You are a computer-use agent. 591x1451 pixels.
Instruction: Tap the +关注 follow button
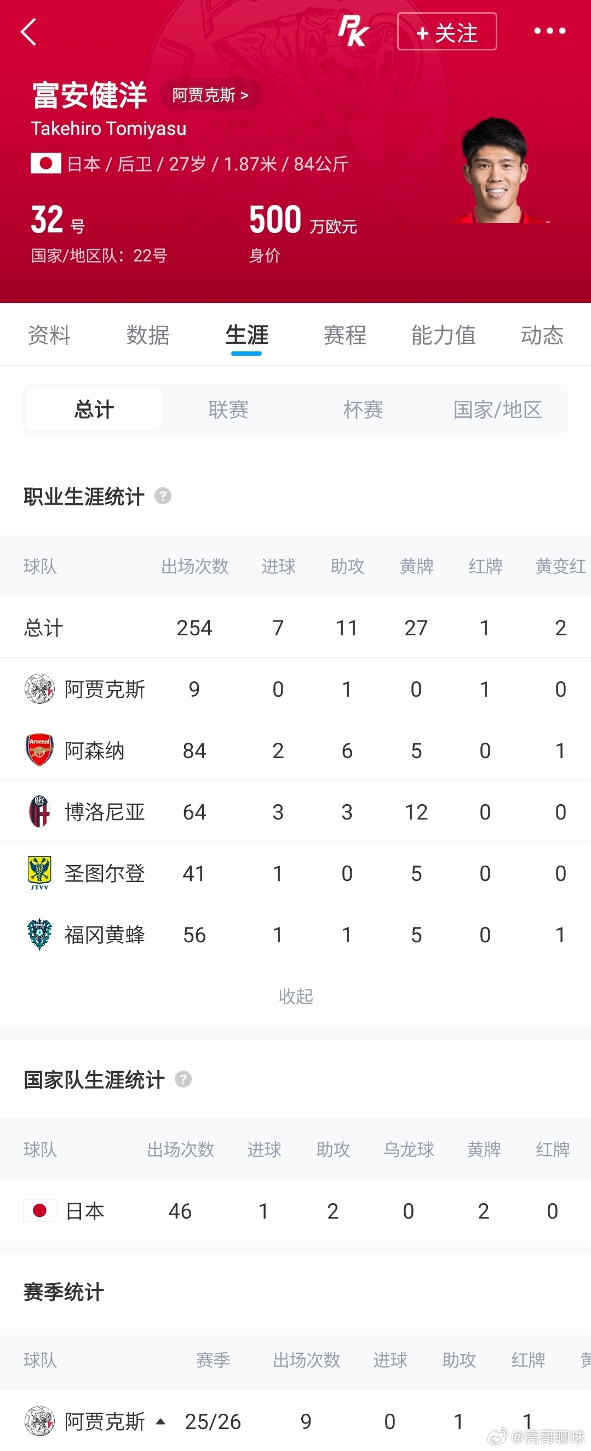click(x=447, y=32)
